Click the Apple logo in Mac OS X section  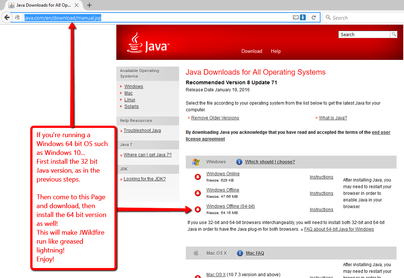click(196, 253)
